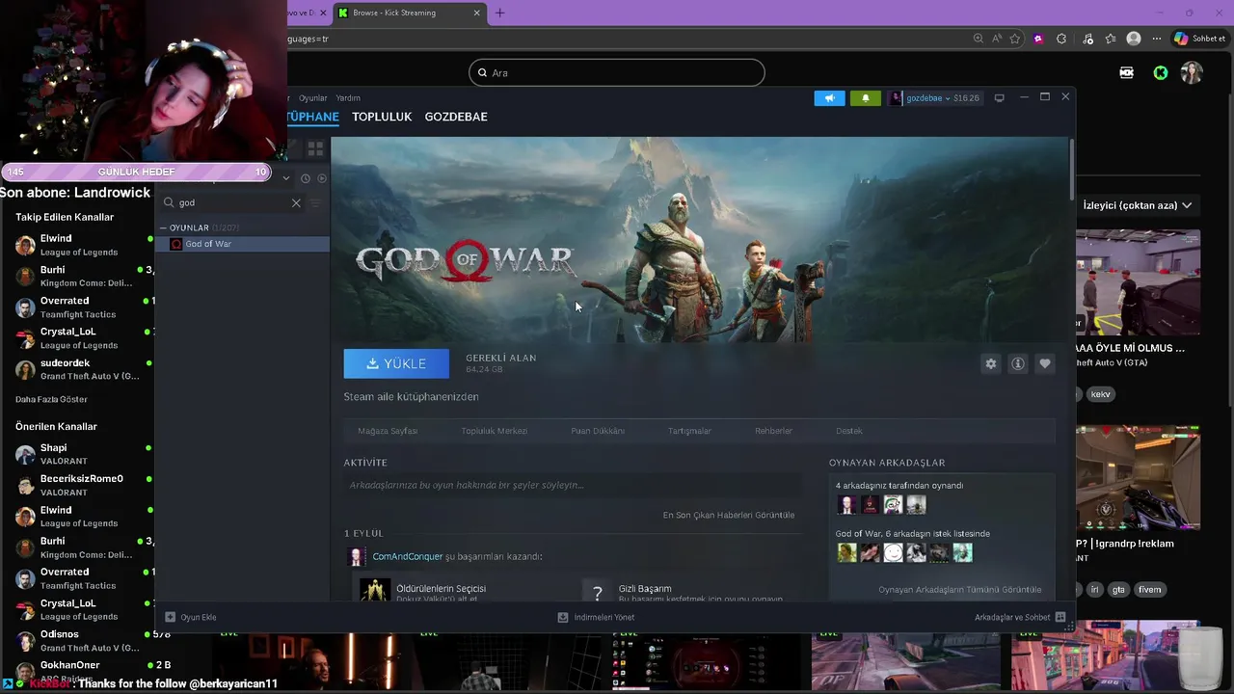
Task: Click the activity comment input field
Action: [x=573, y=485]
